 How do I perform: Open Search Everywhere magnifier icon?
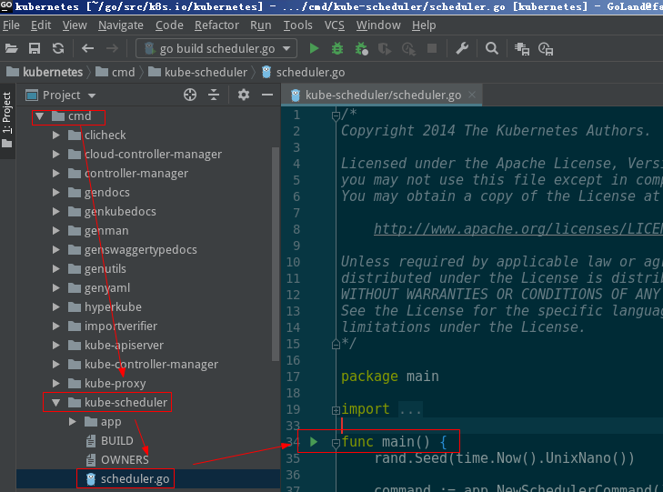491,48
